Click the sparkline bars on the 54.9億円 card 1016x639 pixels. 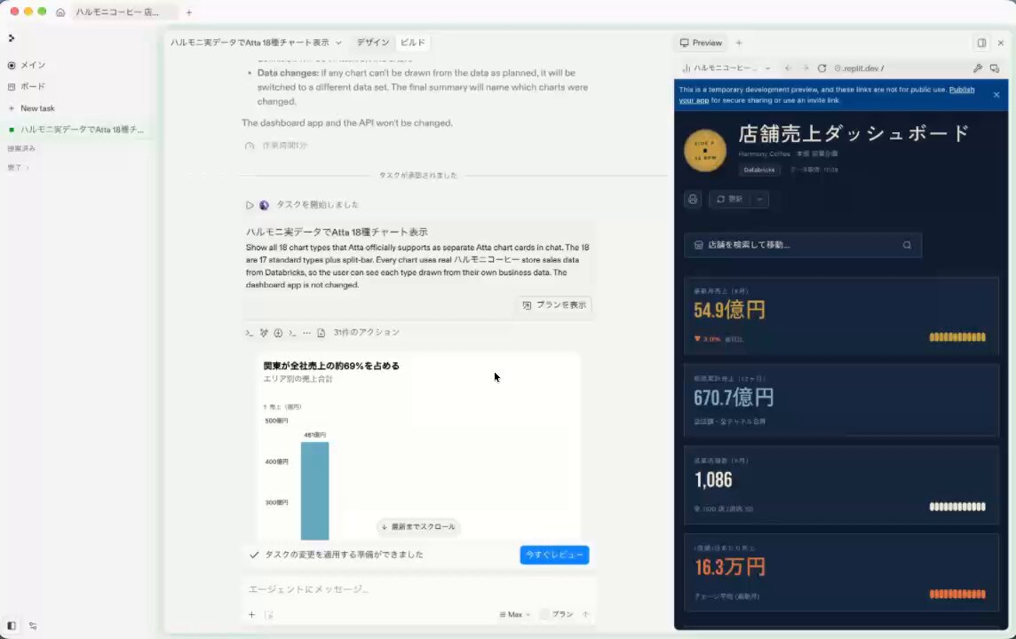point(957,336)
